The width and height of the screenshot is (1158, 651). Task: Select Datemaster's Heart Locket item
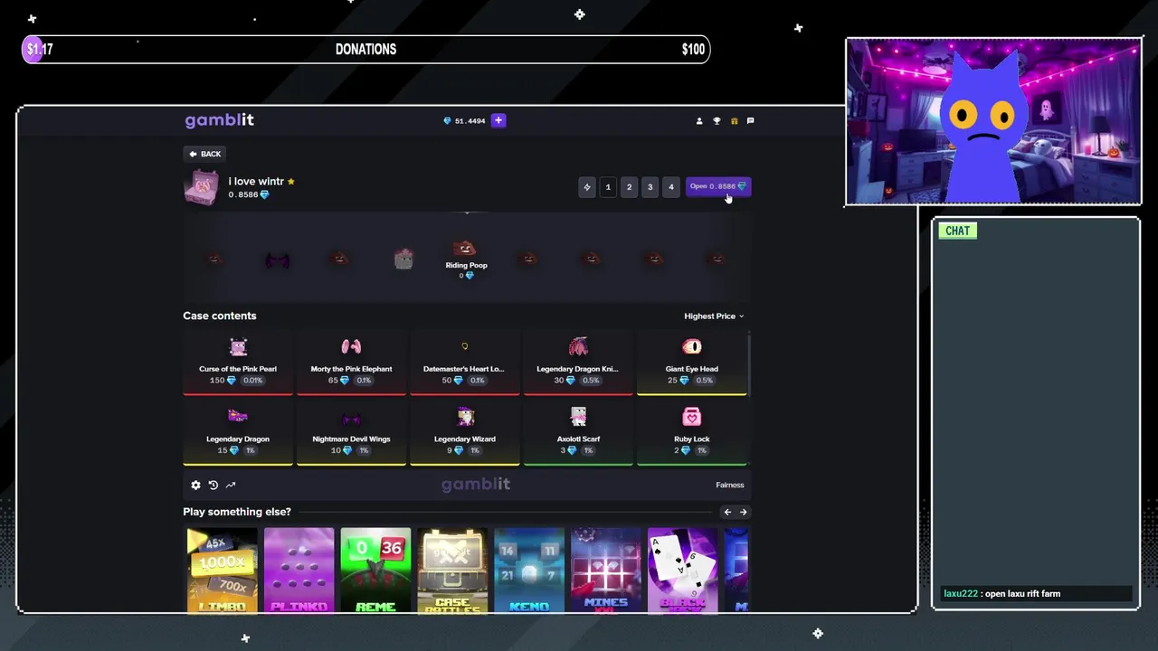tap(465, 363)
